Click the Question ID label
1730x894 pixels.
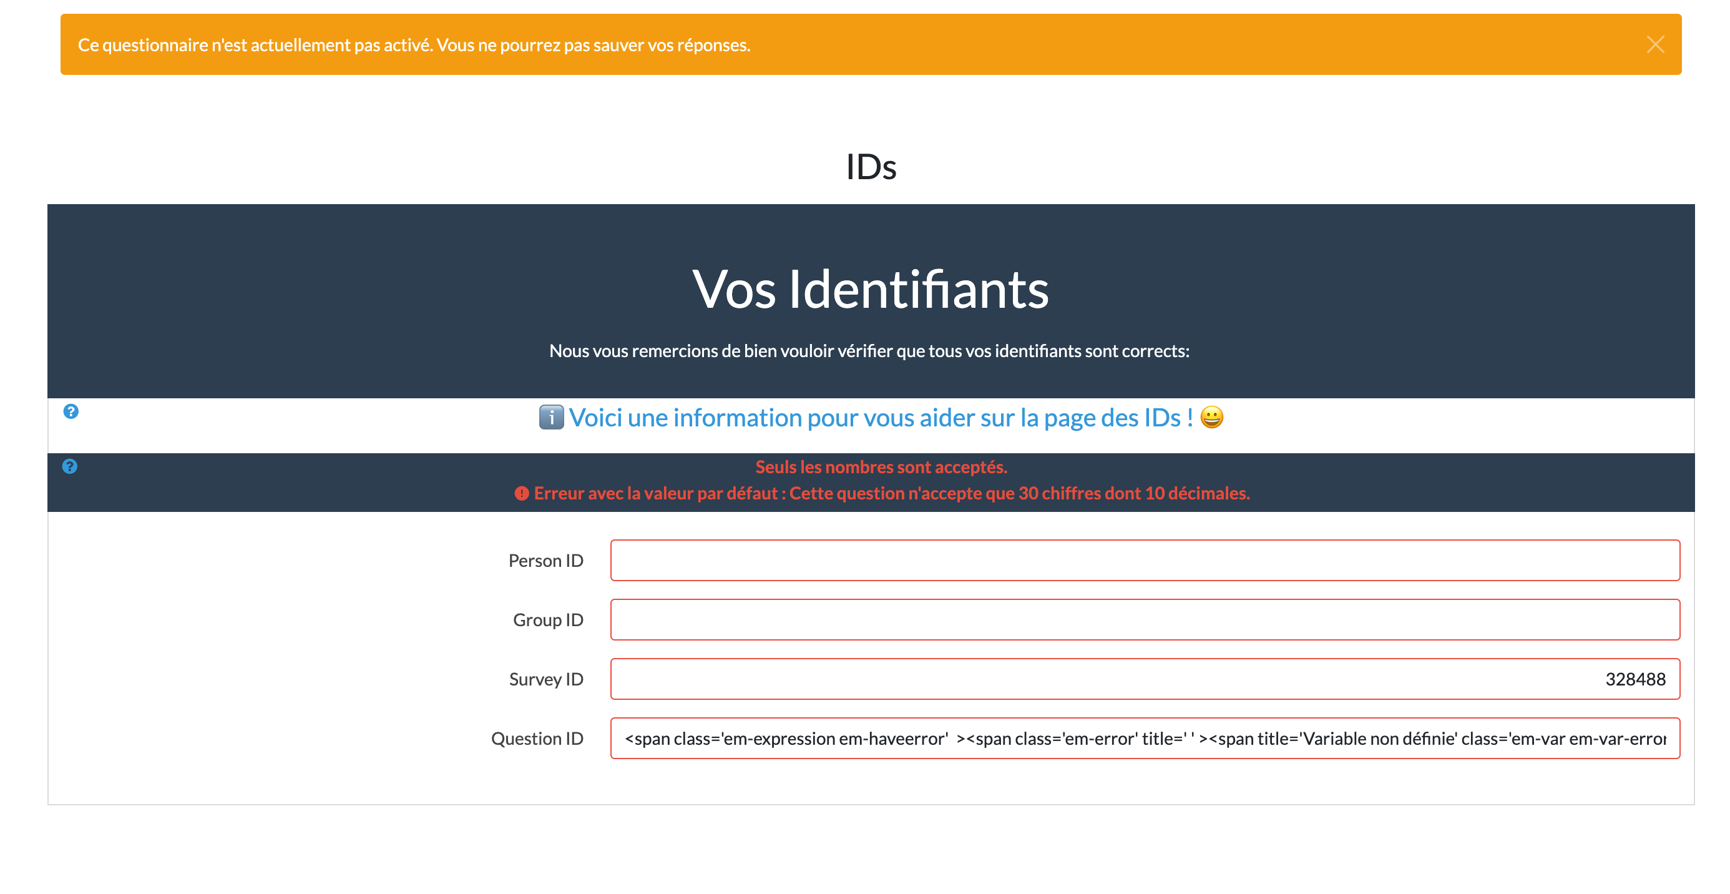(x=537, y=738)
